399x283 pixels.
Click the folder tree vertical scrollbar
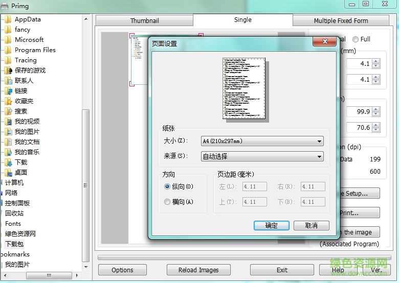(86, 185)
